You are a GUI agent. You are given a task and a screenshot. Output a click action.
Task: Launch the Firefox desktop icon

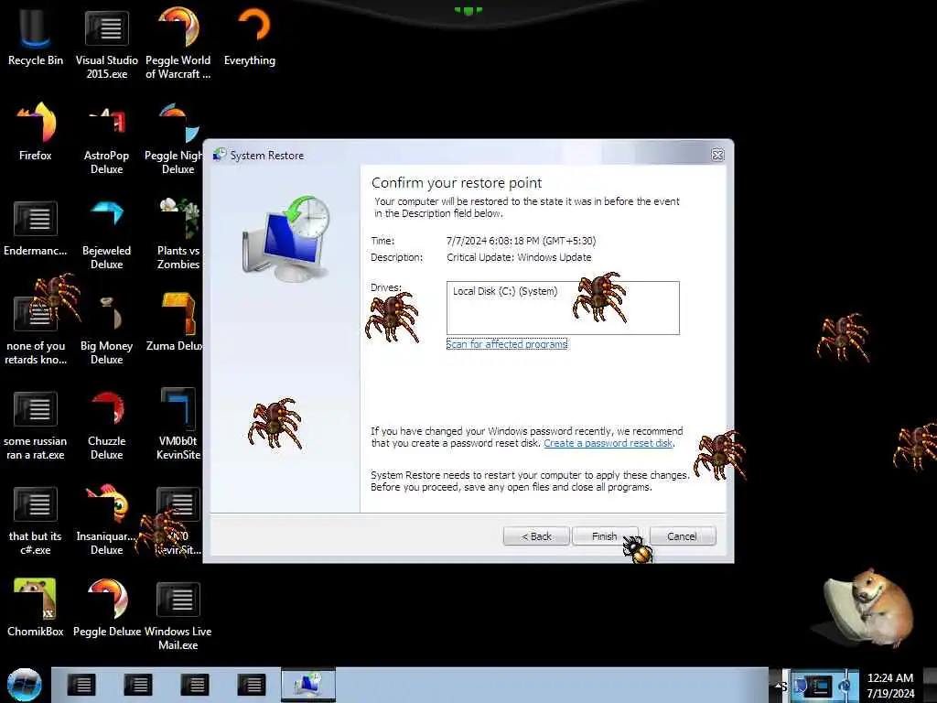(x=36, y=132)
